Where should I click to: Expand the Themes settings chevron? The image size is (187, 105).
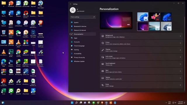[180, 50]
